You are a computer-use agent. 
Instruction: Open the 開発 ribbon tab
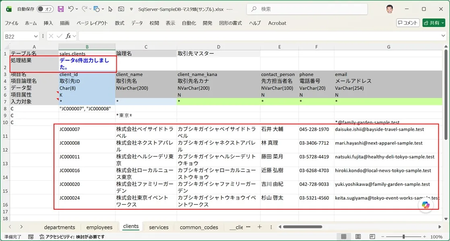[x=208, y=23]
